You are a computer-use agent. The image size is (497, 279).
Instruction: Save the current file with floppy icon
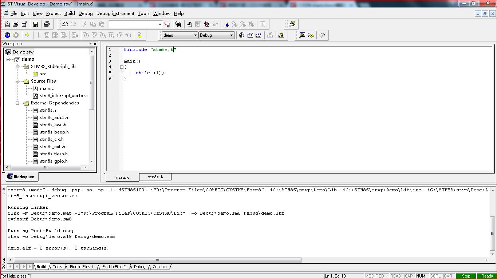coord(35,24)
